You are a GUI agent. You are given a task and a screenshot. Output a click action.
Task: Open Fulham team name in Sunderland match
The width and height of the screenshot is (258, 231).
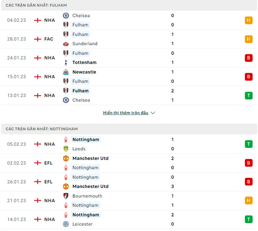click(x=80, y=35)
